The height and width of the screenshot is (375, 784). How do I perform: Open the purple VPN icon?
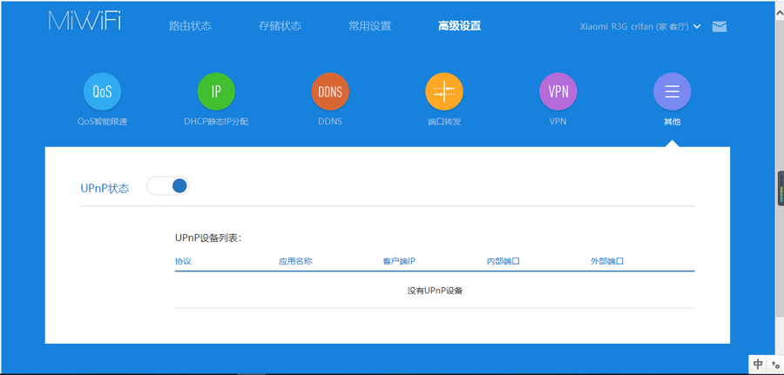click(x=558, y=91)
